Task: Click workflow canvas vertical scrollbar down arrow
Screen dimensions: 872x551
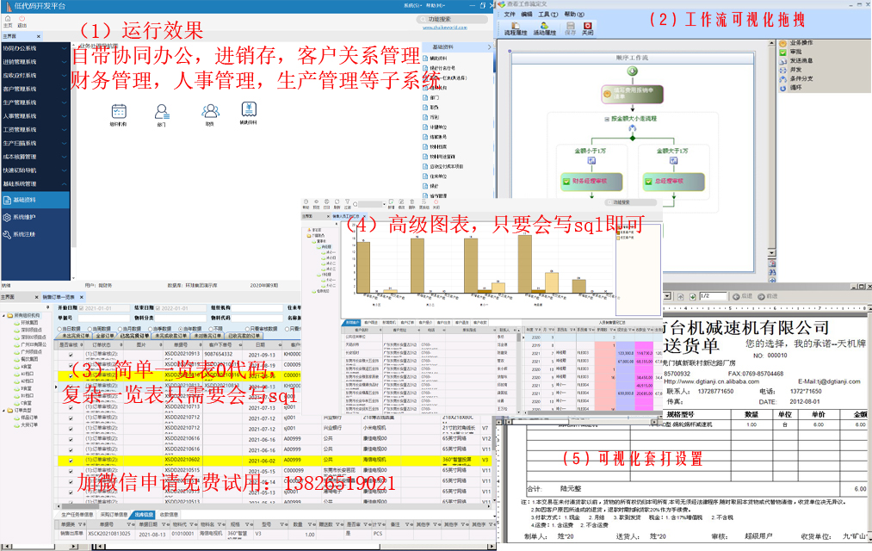Action: point(771,253)
